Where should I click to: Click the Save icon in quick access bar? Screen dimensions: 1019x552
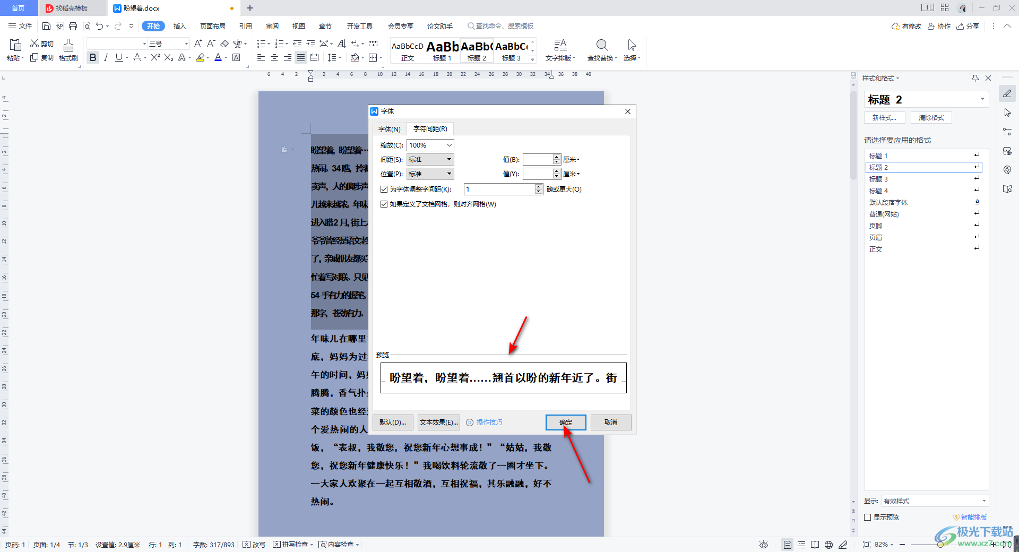pyautogui.click(x=46, y=26)
